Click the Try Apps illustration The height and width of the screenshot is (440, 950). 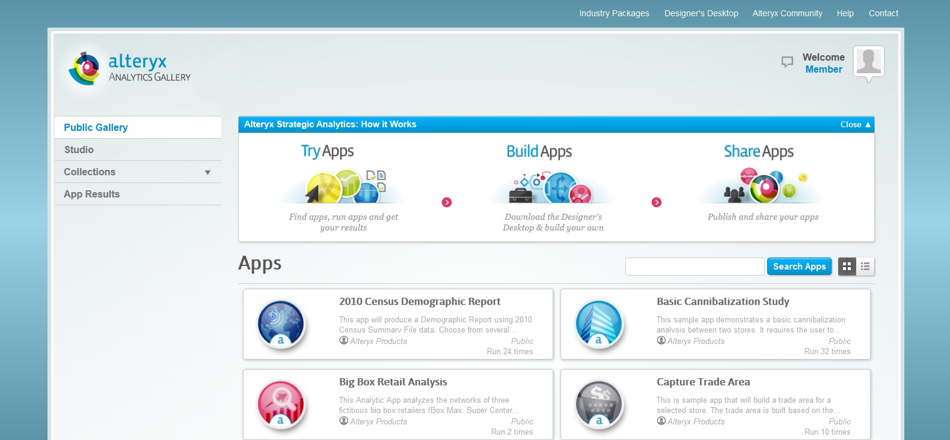[x=344, y=185]
